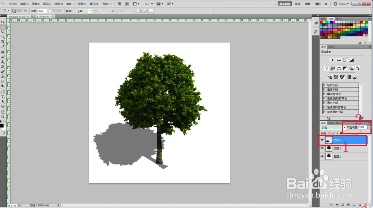Click the 羽化 feather input field

(x=42, y=11)
